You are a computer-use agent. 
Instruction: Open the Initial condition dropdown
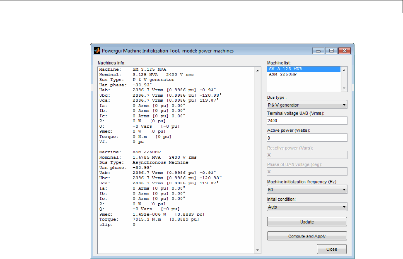tap(307, 207)
